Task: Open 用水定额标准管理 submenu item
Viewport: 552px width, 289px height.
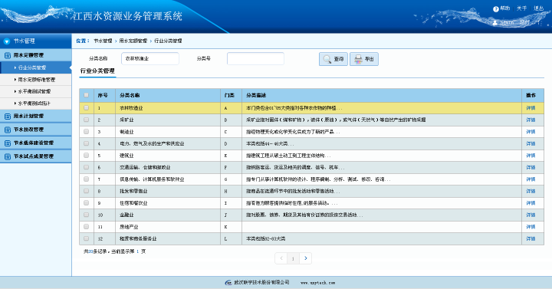Action: [x=37, y=80]
